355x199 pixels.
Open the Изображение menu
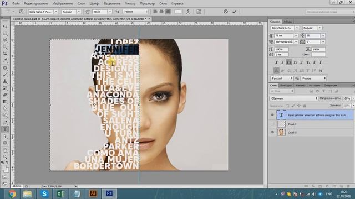(x=63, y=4)
